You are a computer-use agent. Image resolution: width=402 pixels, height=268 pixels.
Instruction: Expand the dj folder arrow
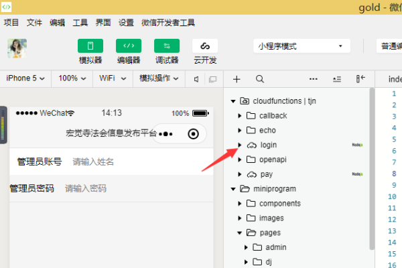tap(246, 262)
